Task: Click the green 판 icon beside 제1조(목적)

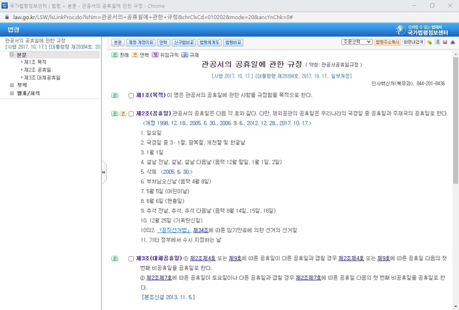Action: point(115,95)
